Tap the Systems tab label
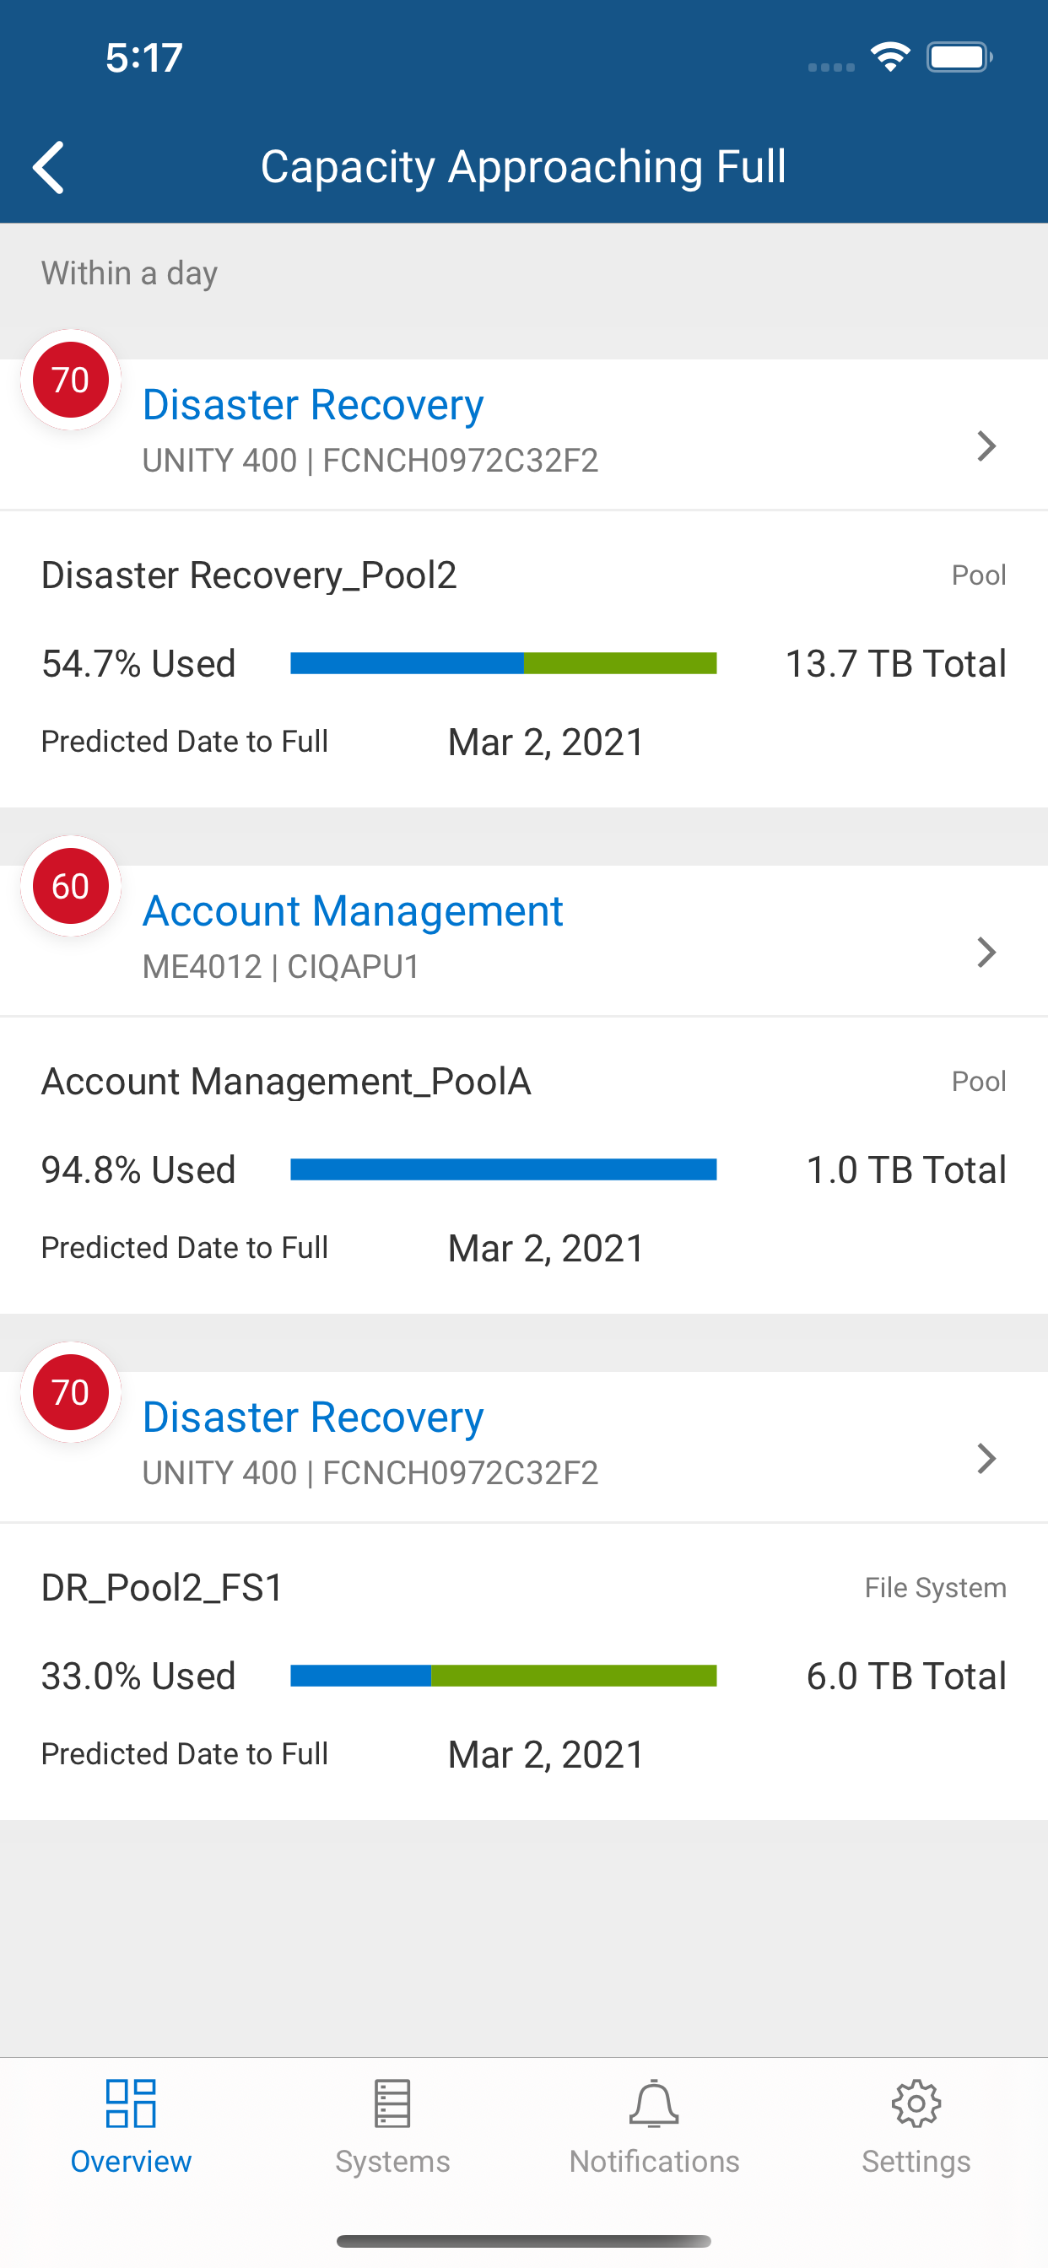 tap(392, 2162)
